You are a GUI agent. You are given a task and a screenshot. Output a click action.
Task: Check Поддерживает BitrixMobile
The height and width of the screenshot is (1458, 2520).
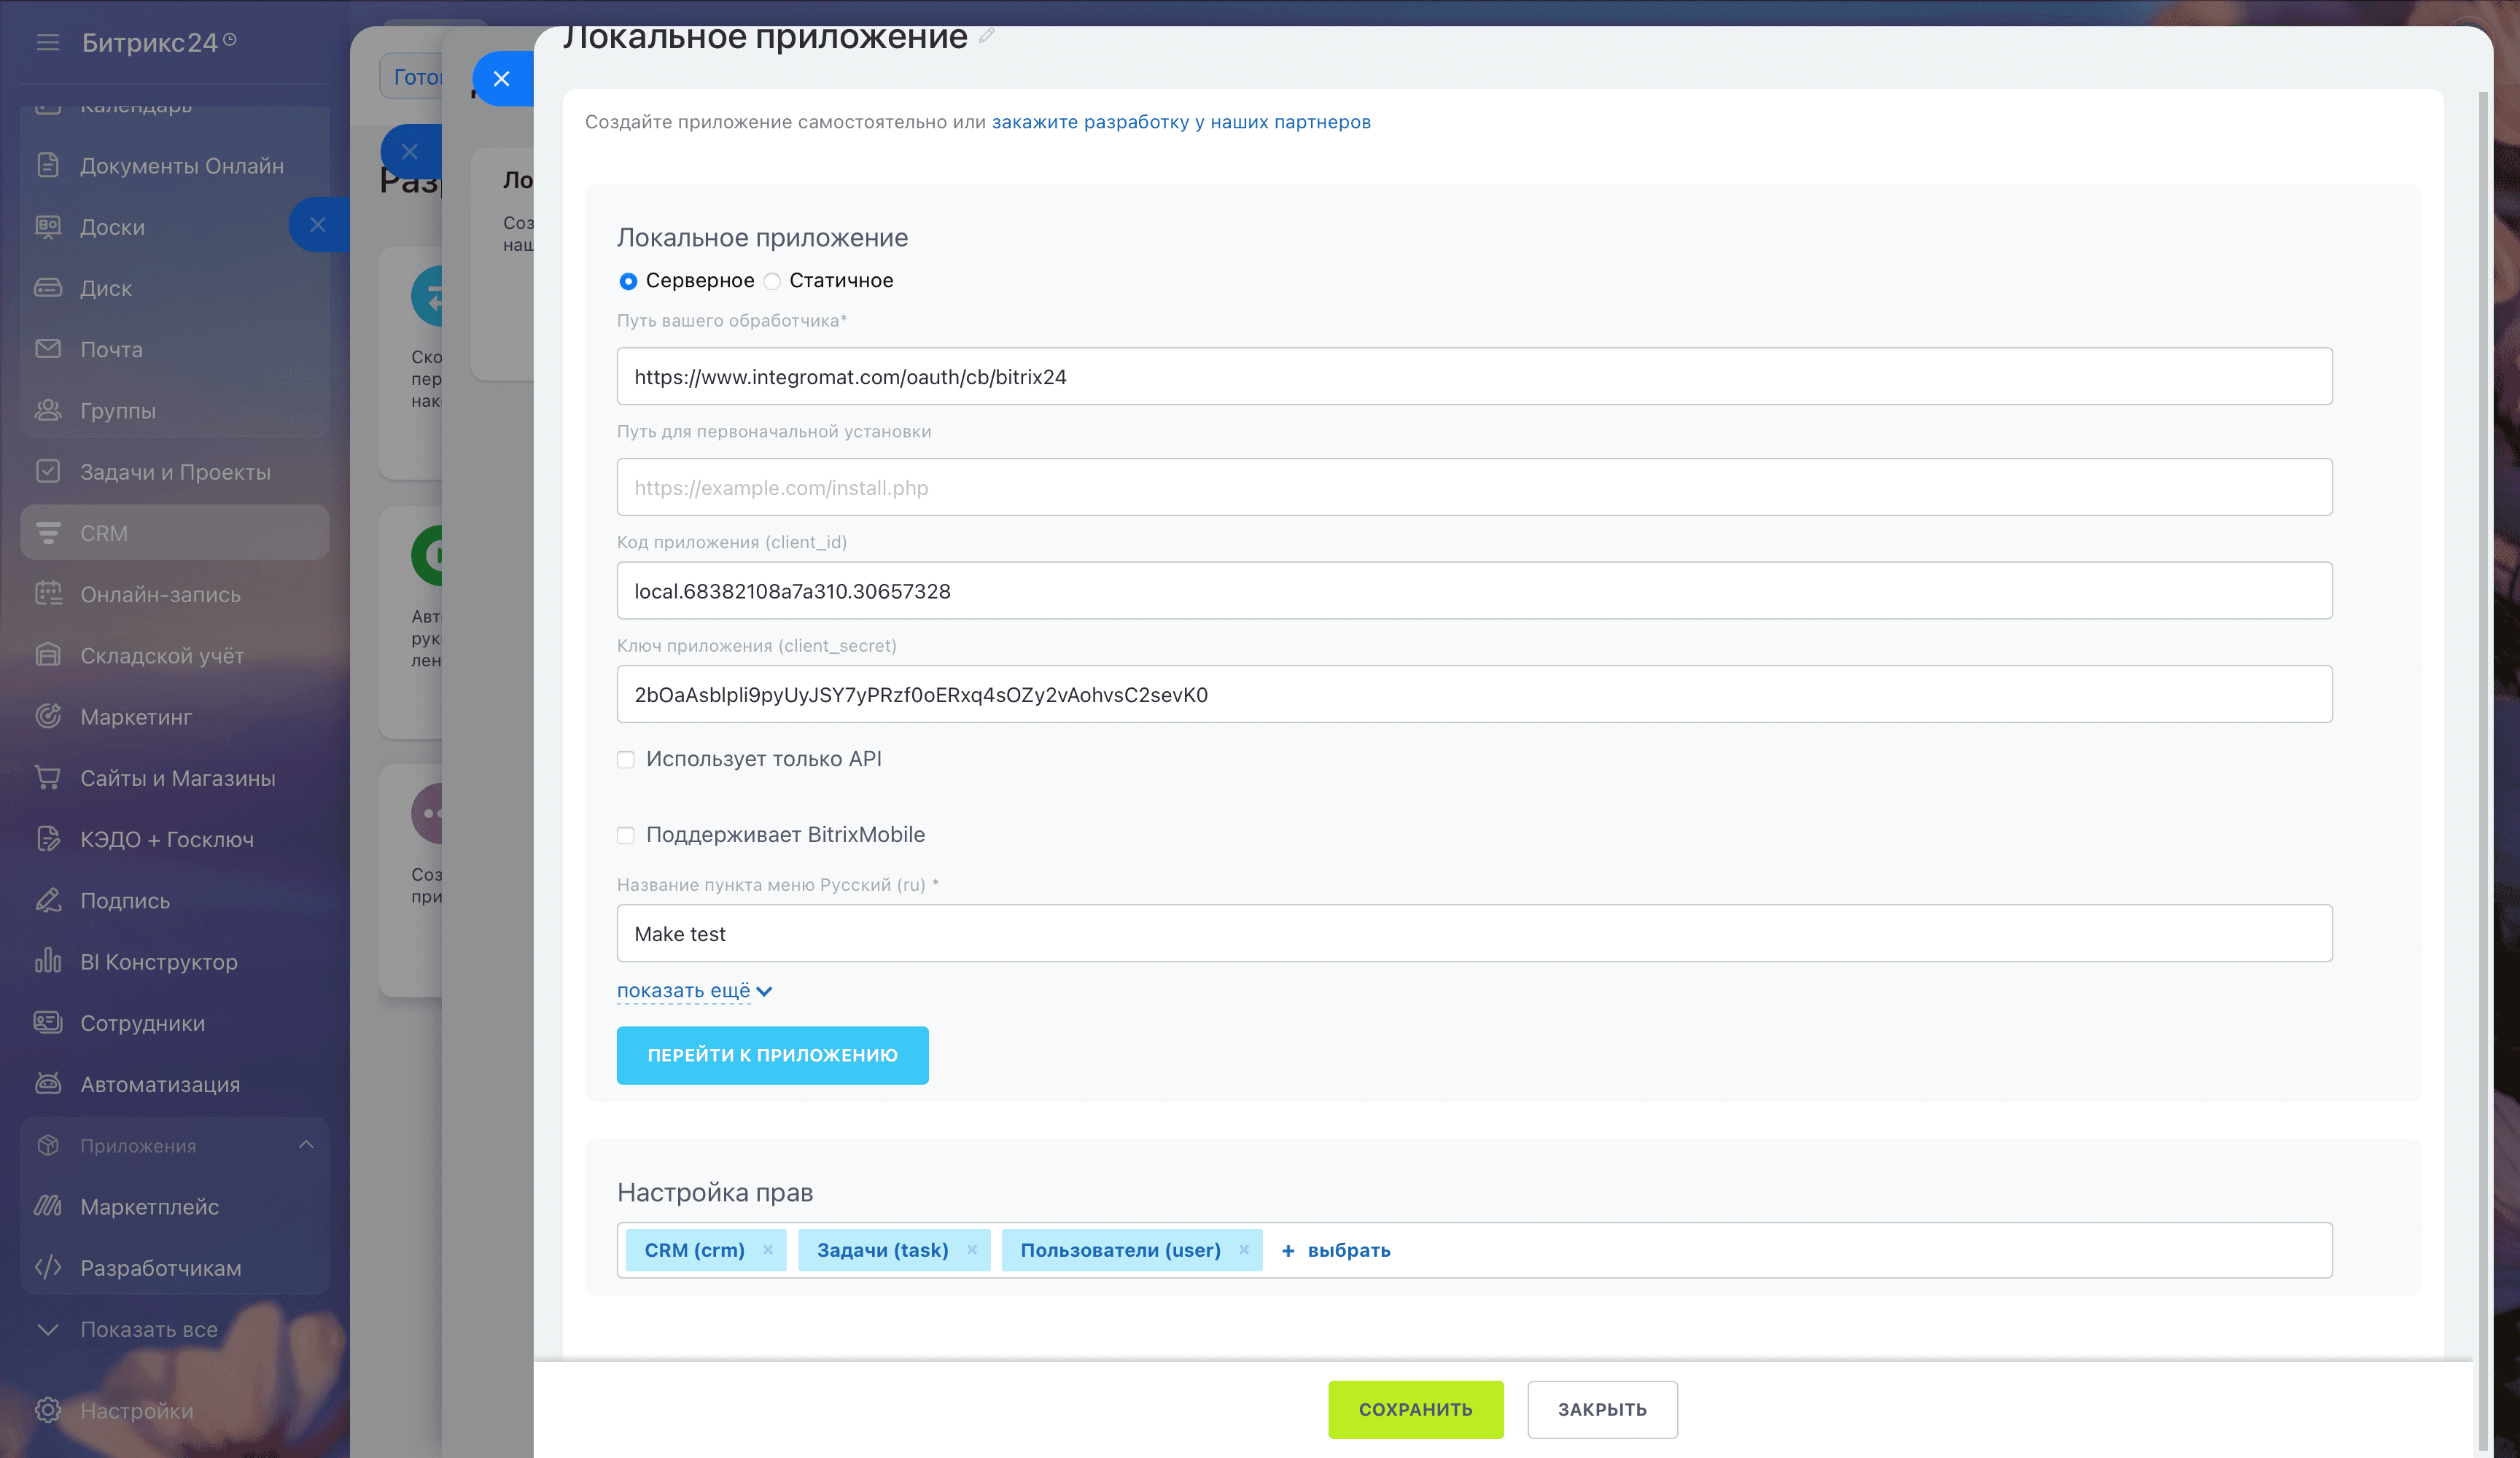click(626, 836)
